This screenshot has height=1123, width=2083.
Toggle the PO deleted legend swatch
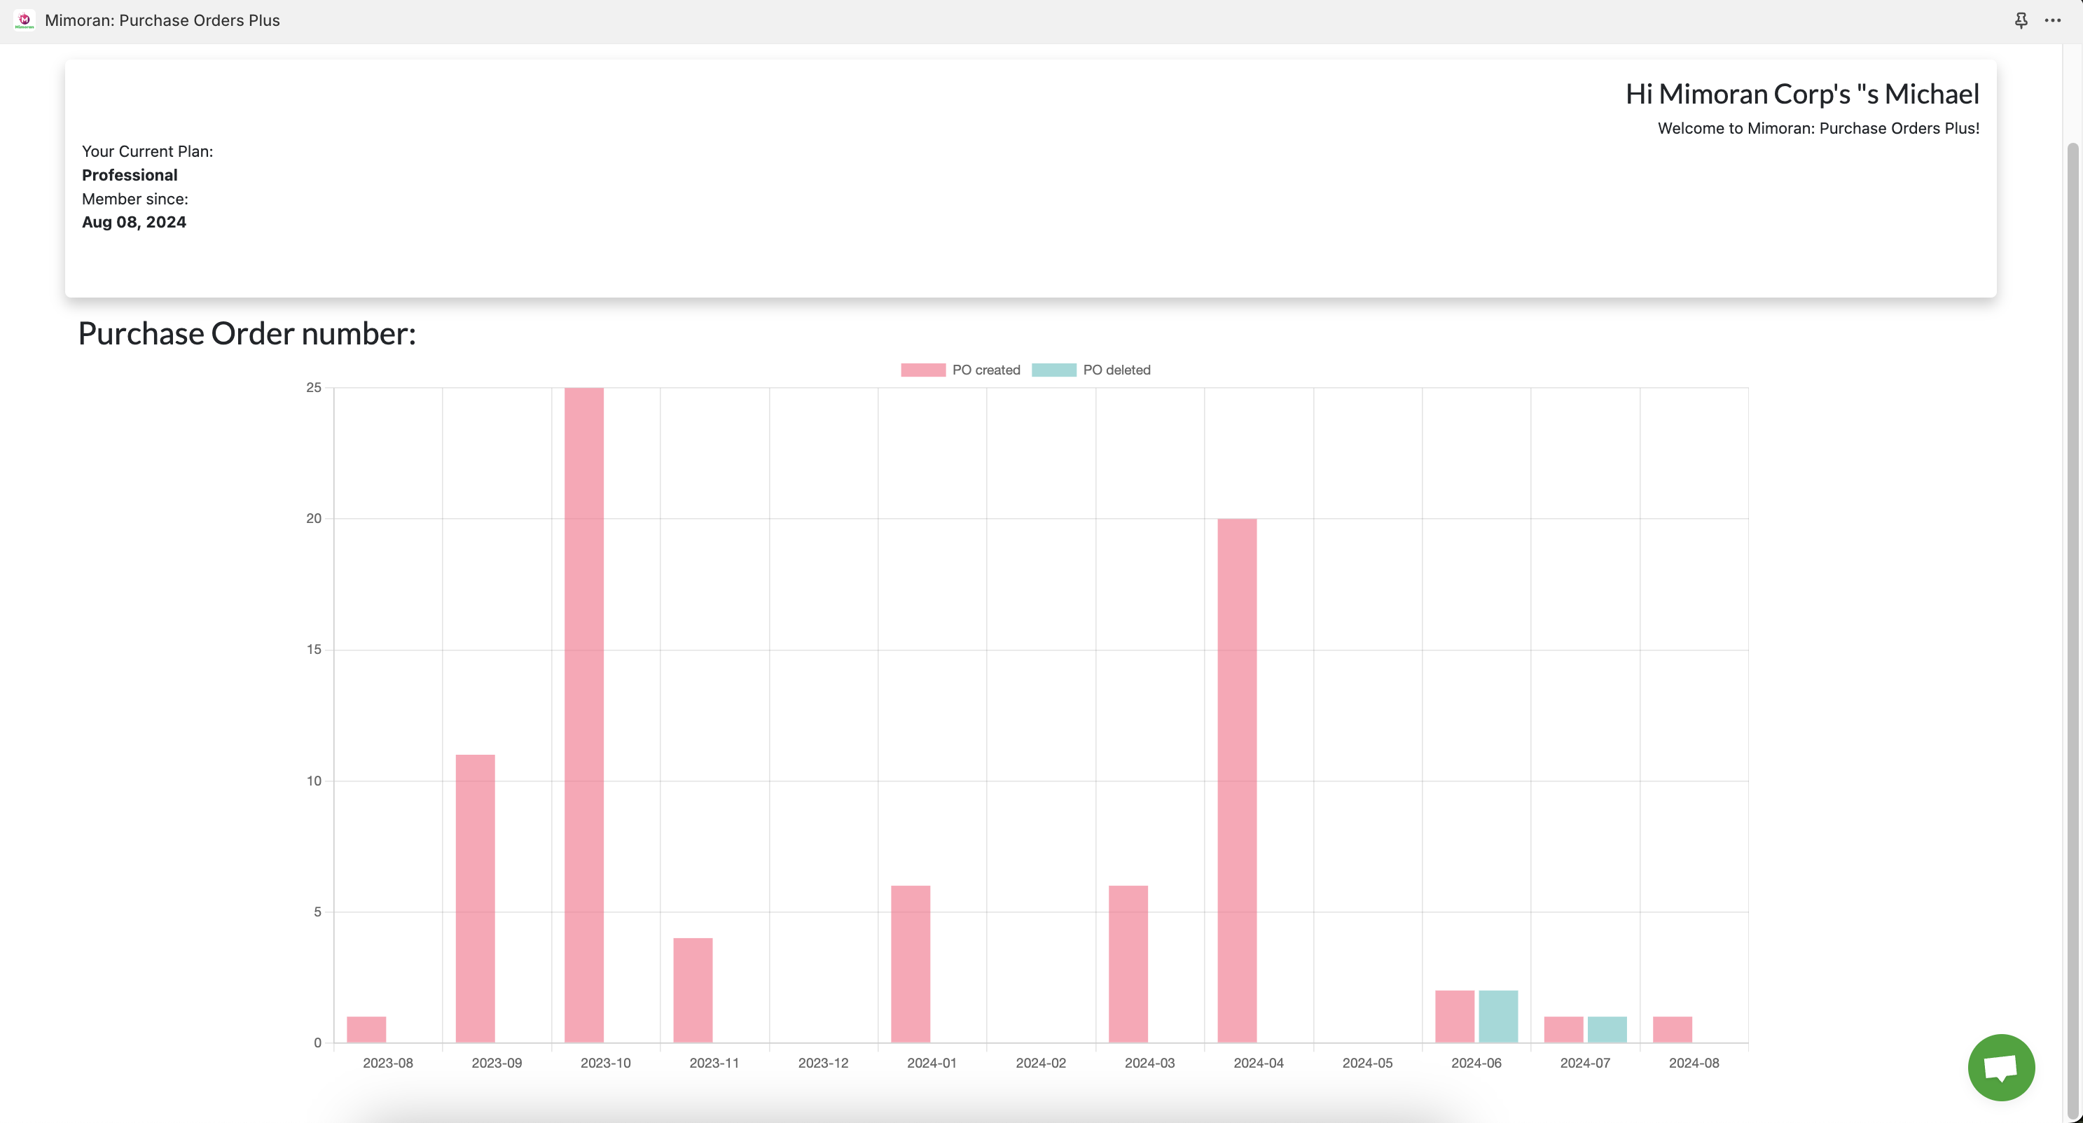point(1053,370)
